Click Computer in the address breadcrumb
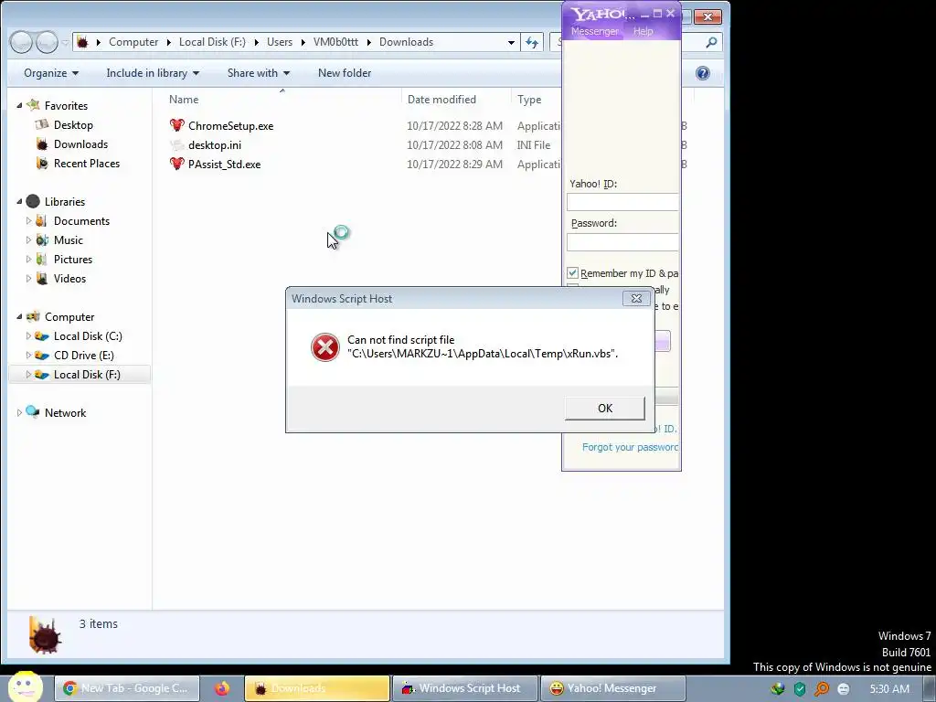The image size is (936, 702). tap(133, 42)
